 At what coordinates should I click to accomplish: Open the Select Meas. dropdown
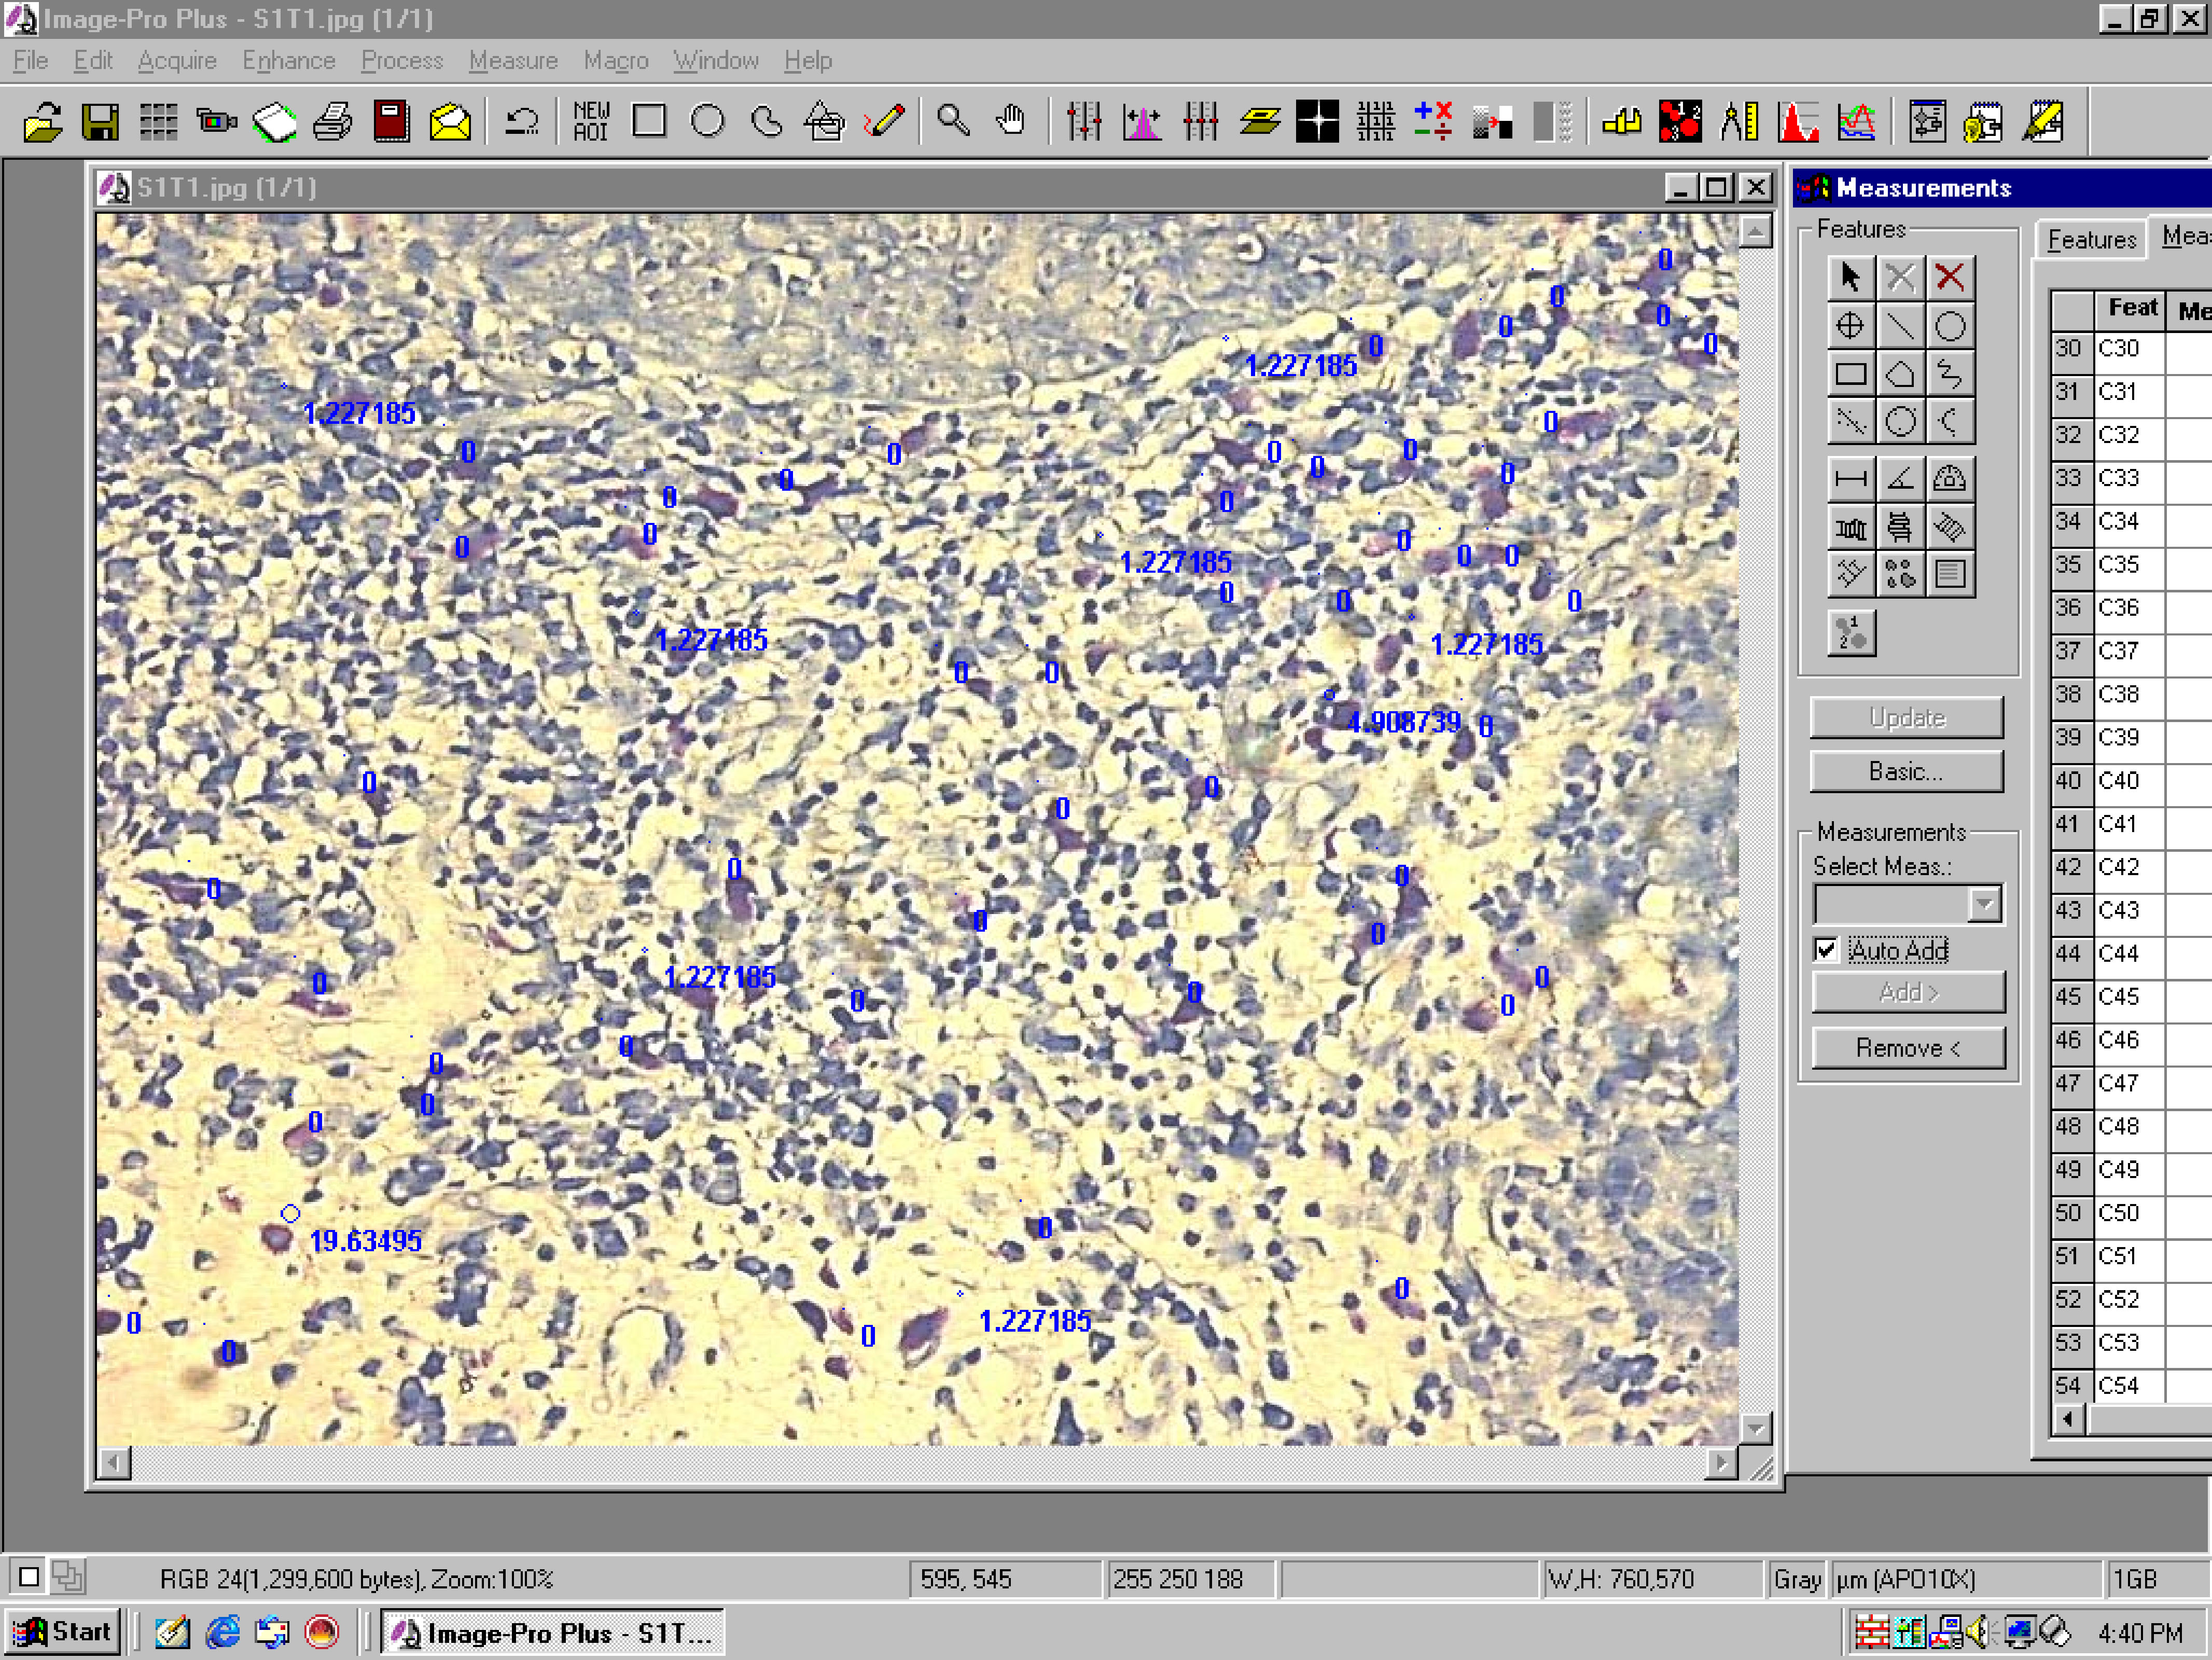[1984, 905]
